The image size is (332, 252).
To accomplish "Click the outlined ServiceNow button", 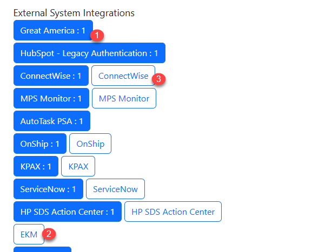I will (x=115, y=189).
